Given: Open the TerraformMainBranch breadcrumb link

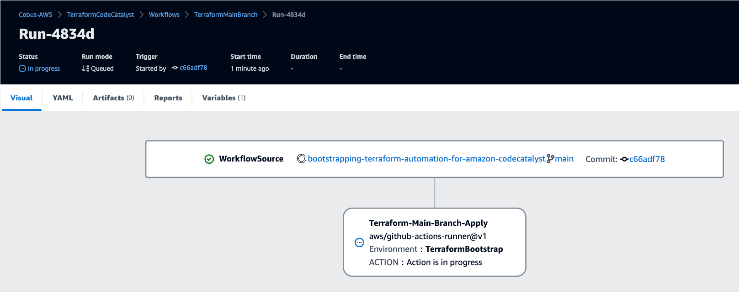Looking at the screenshot, I should coord(226,15).
